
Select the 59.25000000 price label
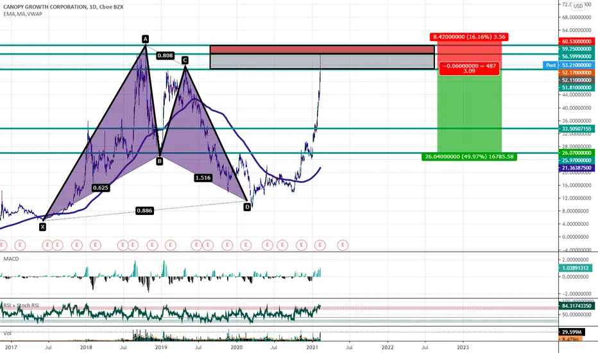point(576,49)
